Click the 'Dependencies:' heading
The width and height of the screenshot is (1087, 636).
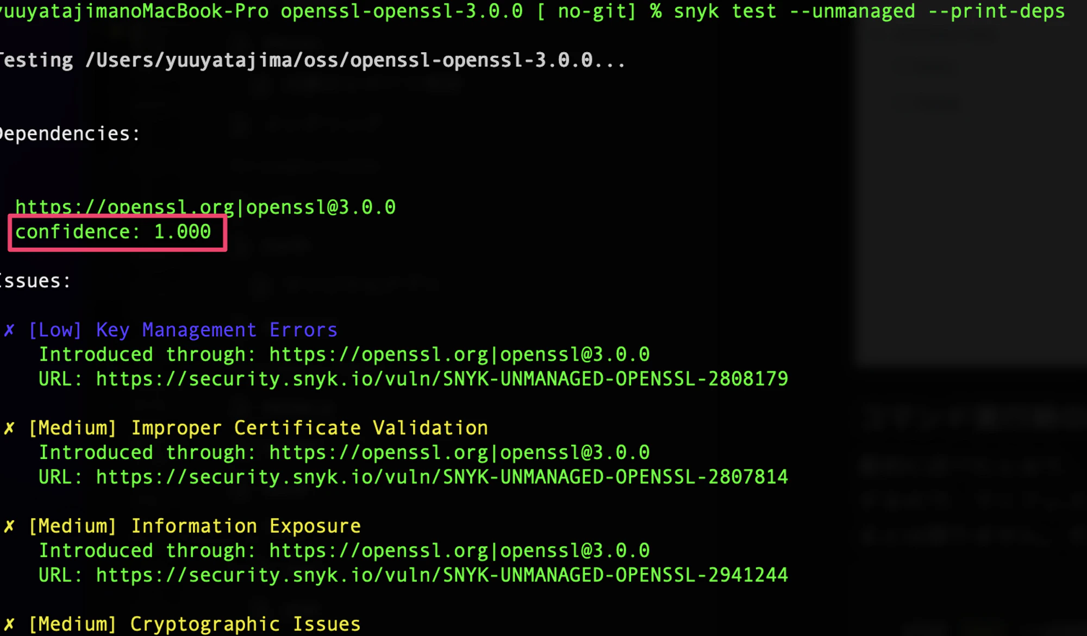70,134
